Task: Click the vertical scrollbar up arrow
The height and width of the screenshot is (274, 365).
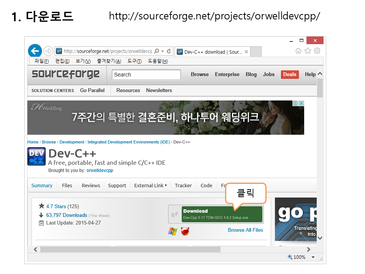Action: (320, 74)
